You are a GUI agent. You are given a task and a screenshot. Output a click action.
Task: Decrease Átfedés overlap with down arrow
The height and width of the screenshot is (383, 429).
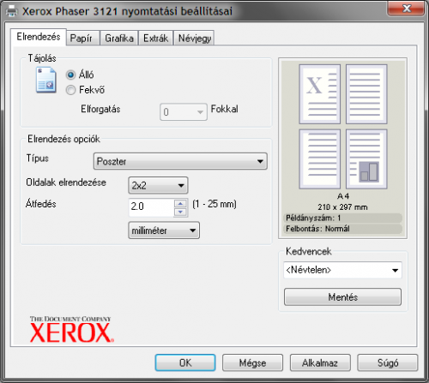click(x=180, y=212)
